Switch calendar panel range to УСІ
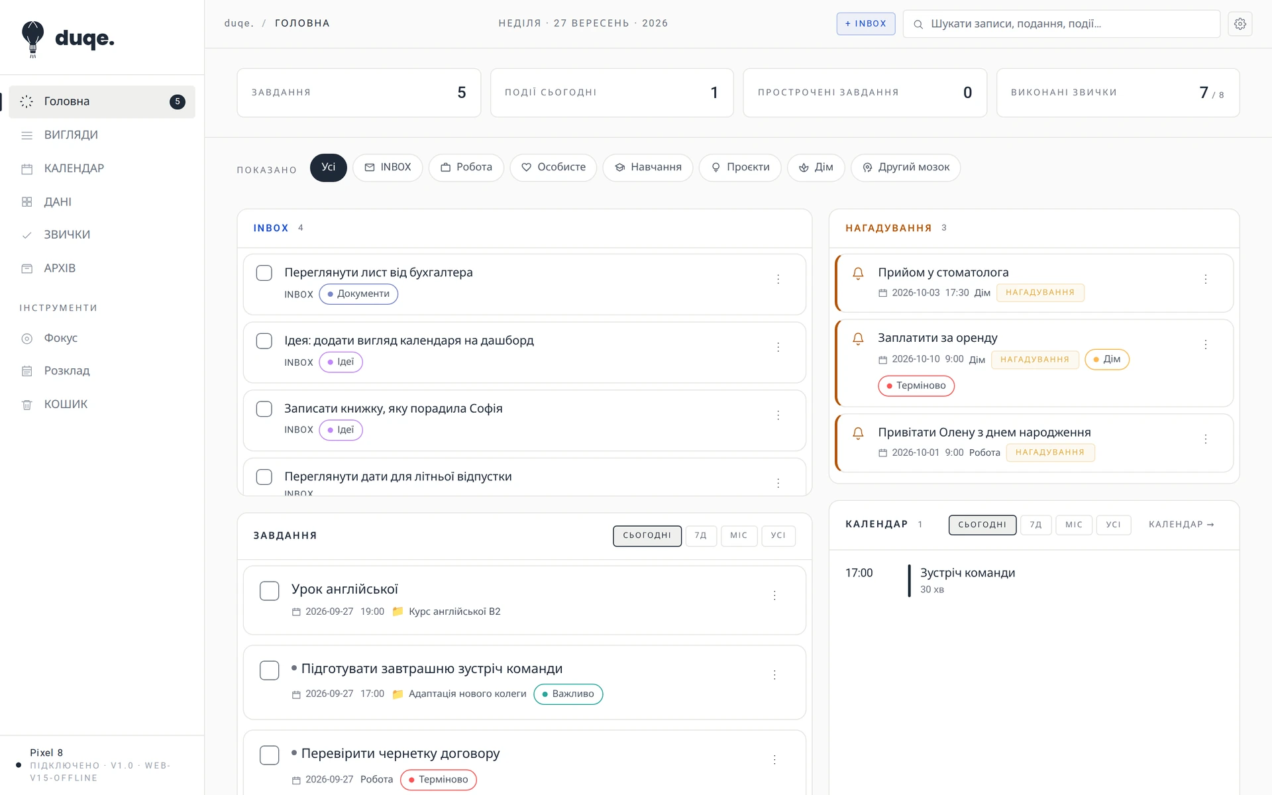1272x795 pixels. 1114,525
